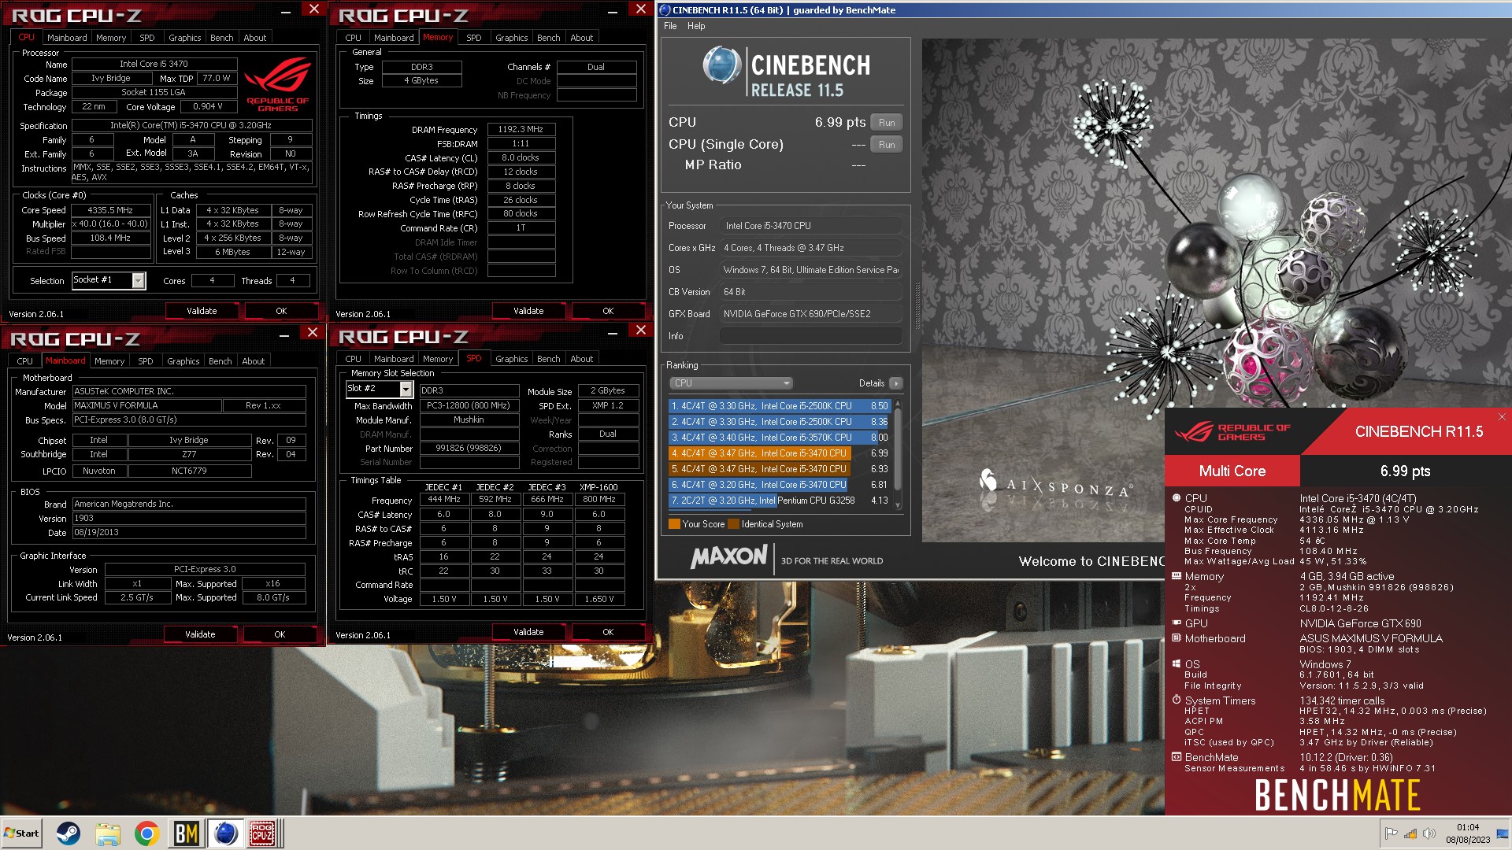This screenshot has width=1512, height=850.
Task: Click the Core Speed value 4335.5 MHz
Action: (x=110, y=210)
